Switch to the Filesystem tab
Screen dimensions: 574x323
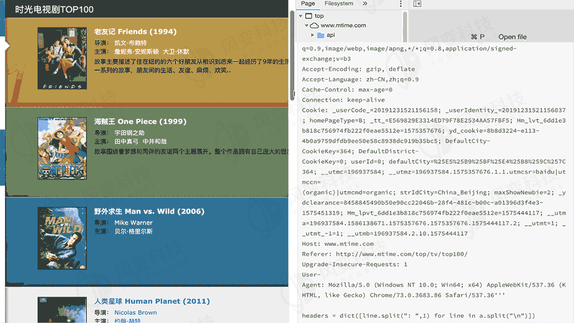pyautogui.click(x=339, y=4)
